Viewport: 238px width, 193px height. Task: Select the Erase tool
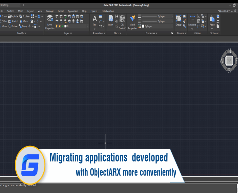coord(4,16)
